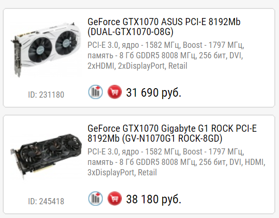Add ASUS GTX1070 to comparison list
Viewport: 279px width, 218px height.
pyautogui.click(x=96, y=92)
